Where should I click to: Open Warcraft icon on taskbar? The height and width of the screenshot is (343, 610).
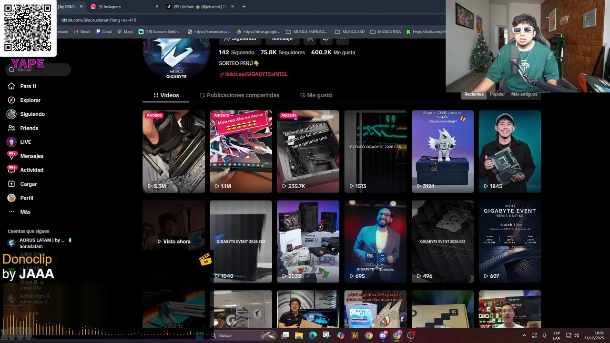pos(355,335)
